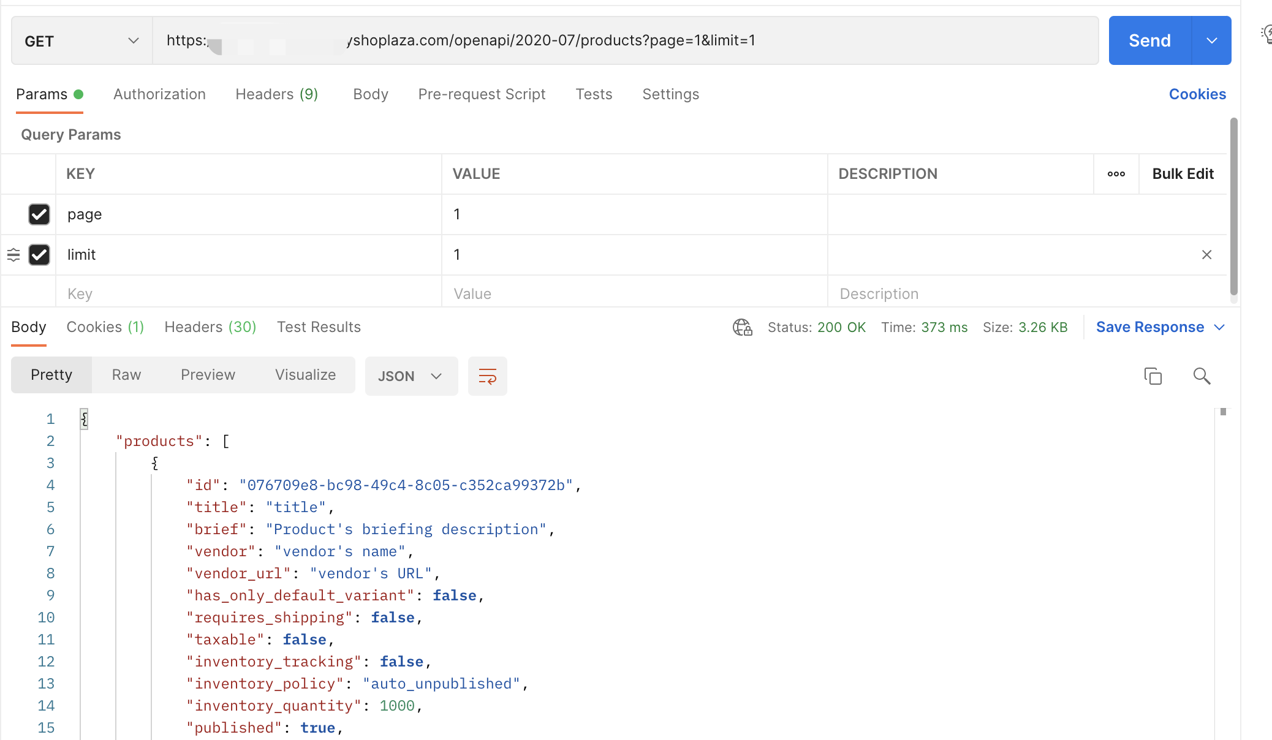Image resolution: width=1272 pixels, height=740 pixels.
Task: Click the request URL field
Action: [x=625, y=40]
